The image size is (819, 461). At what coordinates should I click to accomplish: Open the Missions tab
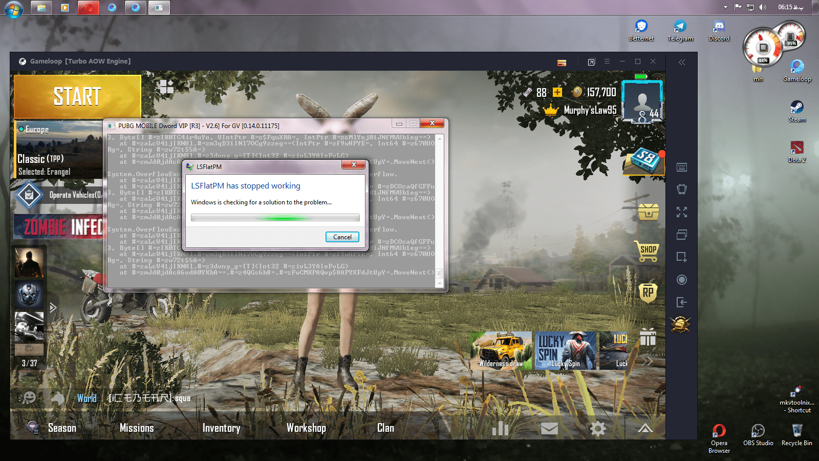[x=137, y=428]
